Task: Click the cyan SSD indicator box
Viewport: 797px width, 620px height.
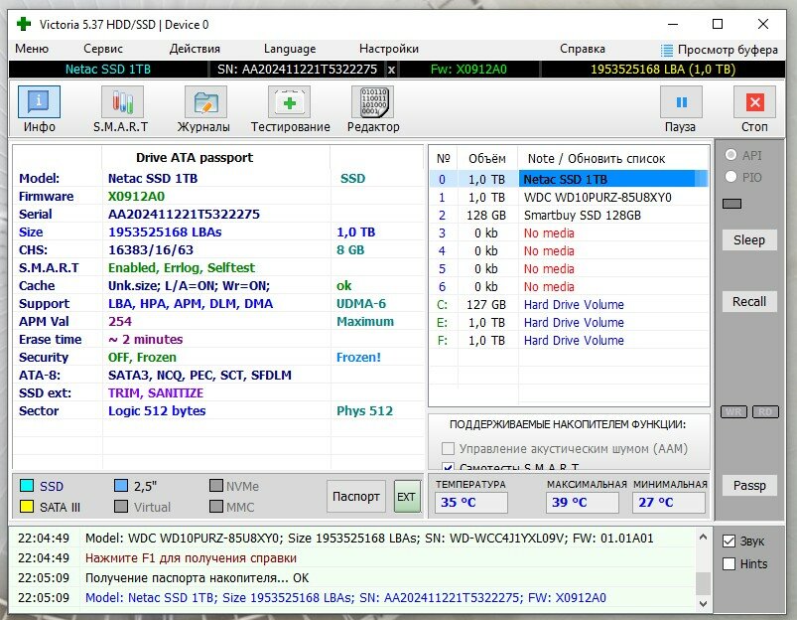Action: coord(27,486)
